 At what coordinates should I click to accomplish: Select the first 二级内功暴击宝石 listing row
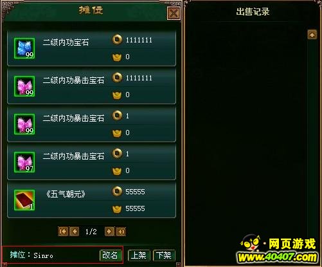click(91, 86)
